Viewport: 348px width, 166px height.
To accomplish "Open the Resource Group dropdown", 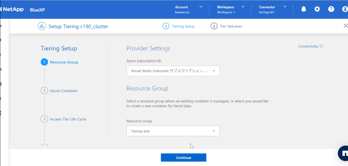I will [x=173, y=131].
